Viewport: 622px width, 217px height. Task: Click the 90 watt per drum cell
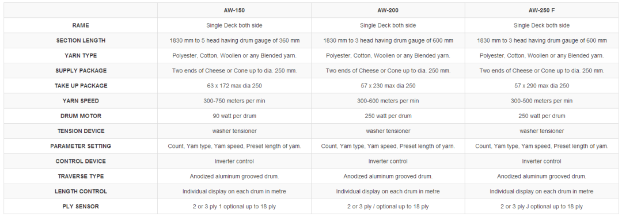click(x=234, y=116)
